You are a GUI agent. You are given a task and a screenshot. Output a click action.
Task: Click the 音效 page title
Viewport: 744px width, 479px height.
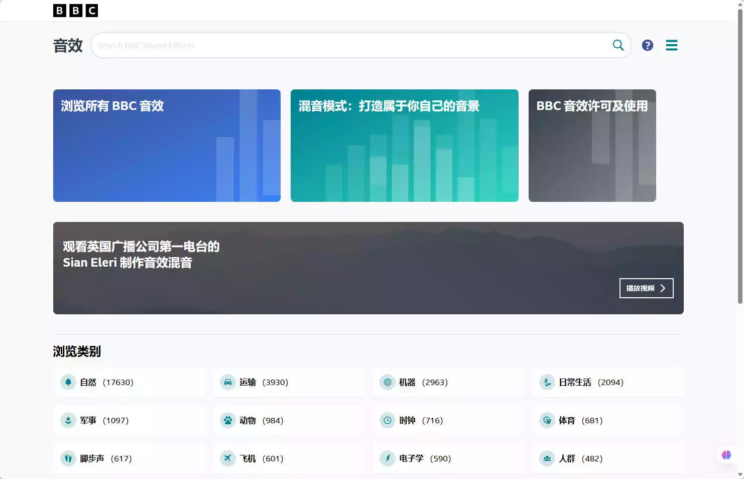[68, 46]
